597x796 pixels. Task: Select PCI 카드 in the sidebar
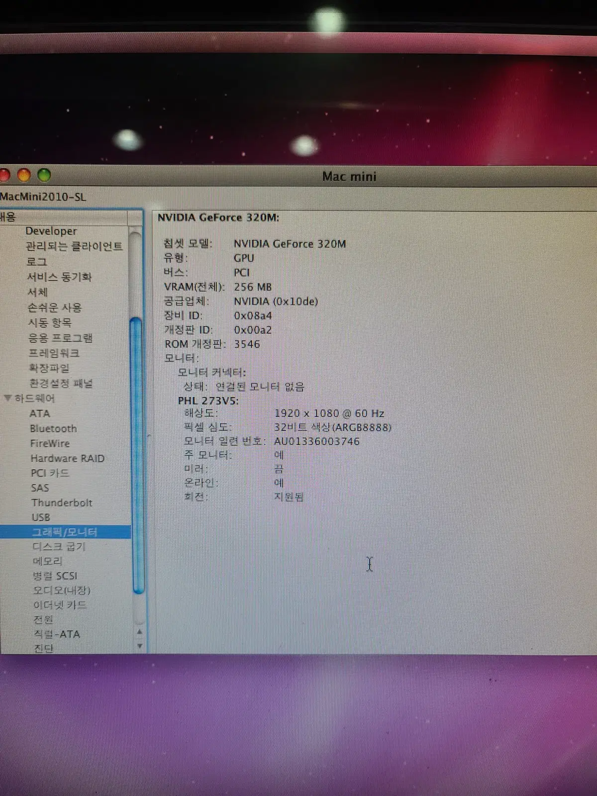(x=50, y=473)
